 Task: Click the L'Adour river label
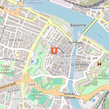pos(99,35)
